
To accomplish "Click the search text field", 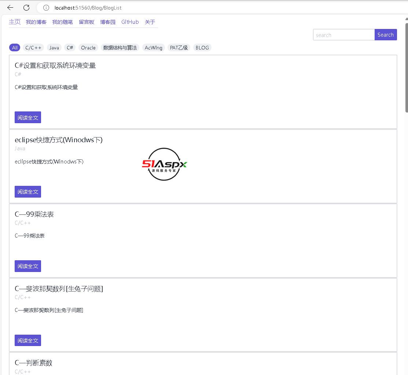I will coord(344,35).
